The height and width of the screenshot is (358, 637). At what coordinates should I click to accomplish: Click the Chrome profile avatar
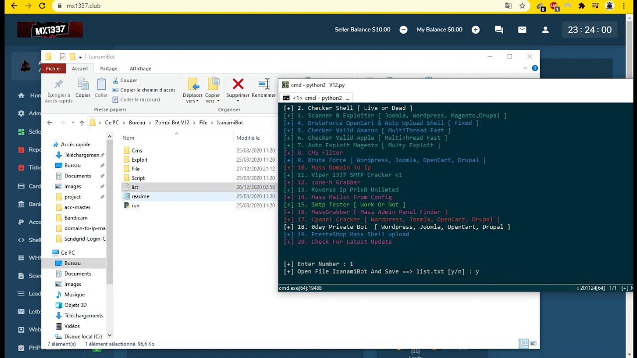tap(610, 6)
